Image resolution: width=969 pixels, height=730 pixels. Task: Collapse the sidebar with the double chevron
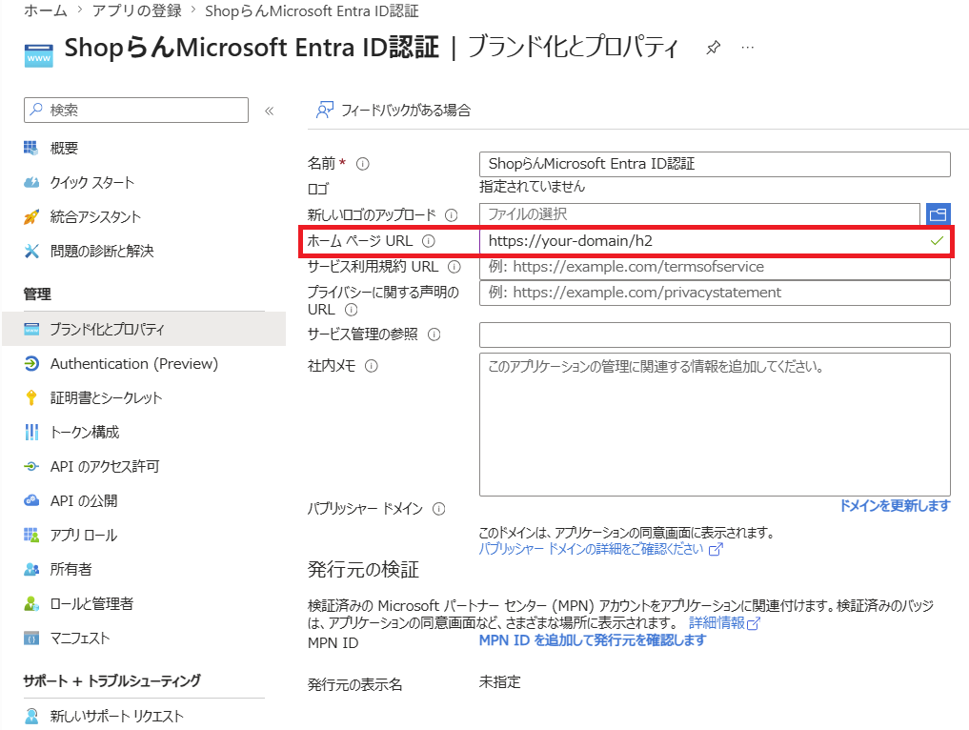pos(270,112)
